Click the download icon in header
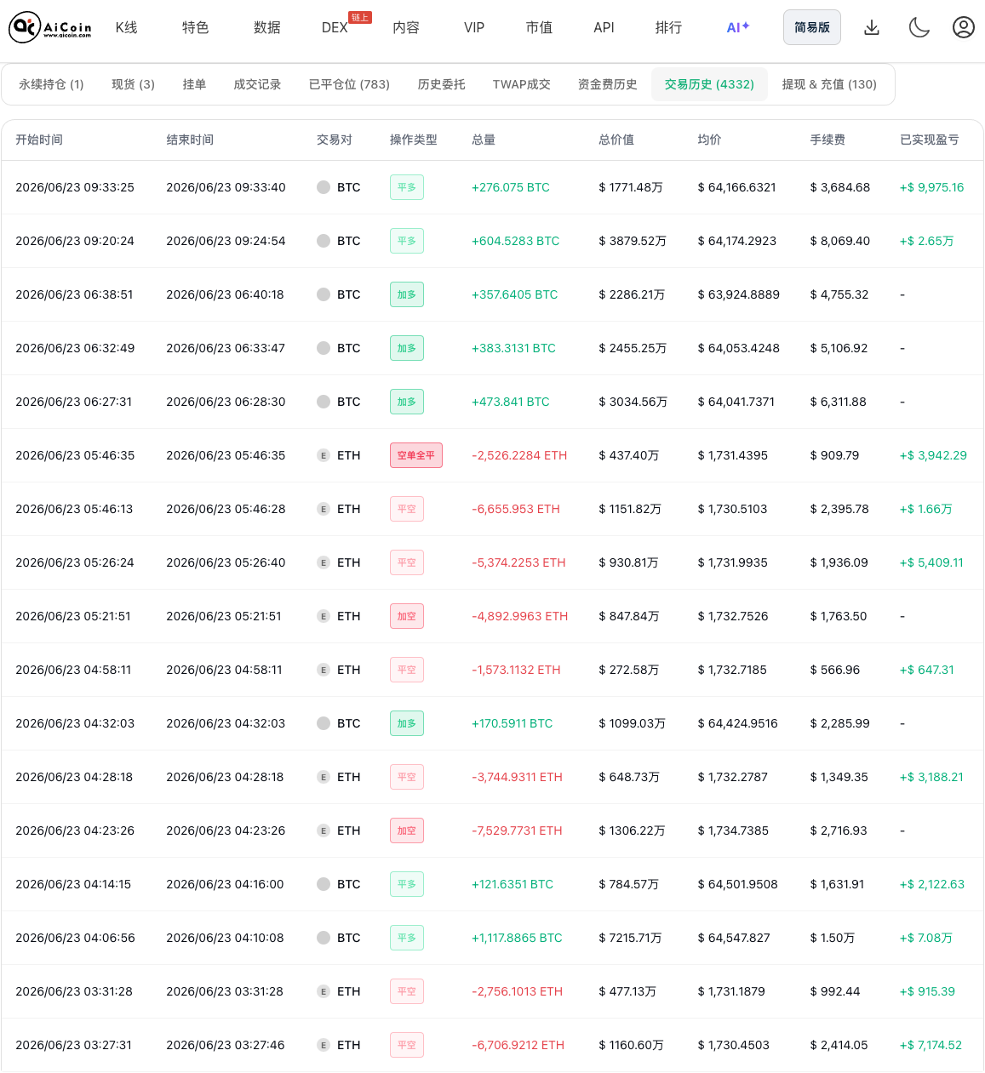 [872, 28]
